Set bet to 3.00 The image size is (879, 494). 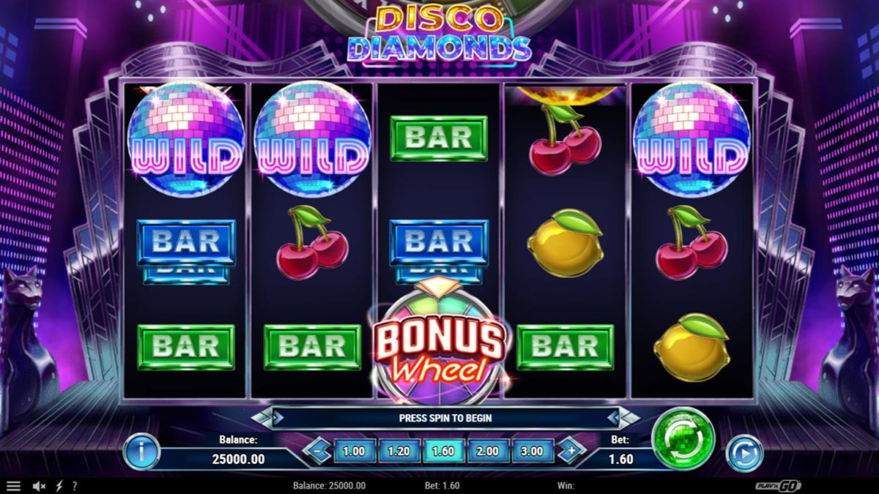[533, 452]
